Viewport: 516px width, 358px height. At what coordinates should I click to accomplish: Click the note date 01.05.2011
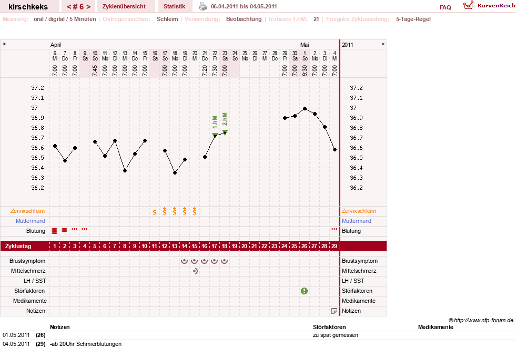pyautogui.click(x=16, y=335)
